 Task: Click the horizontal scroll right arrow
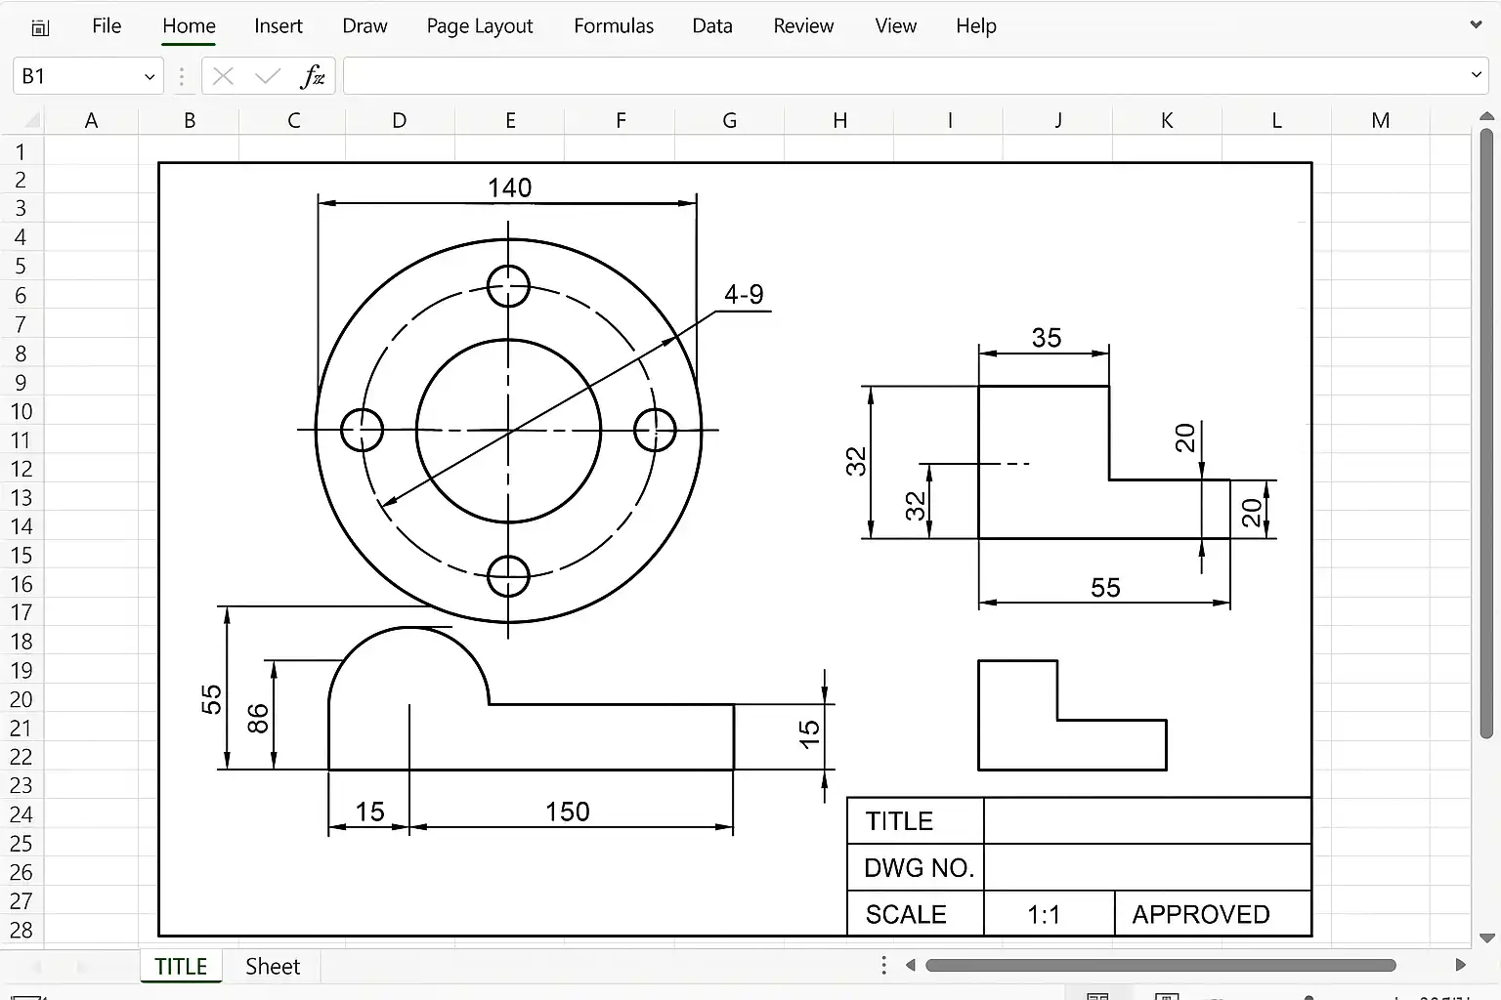click(1461, 965)
